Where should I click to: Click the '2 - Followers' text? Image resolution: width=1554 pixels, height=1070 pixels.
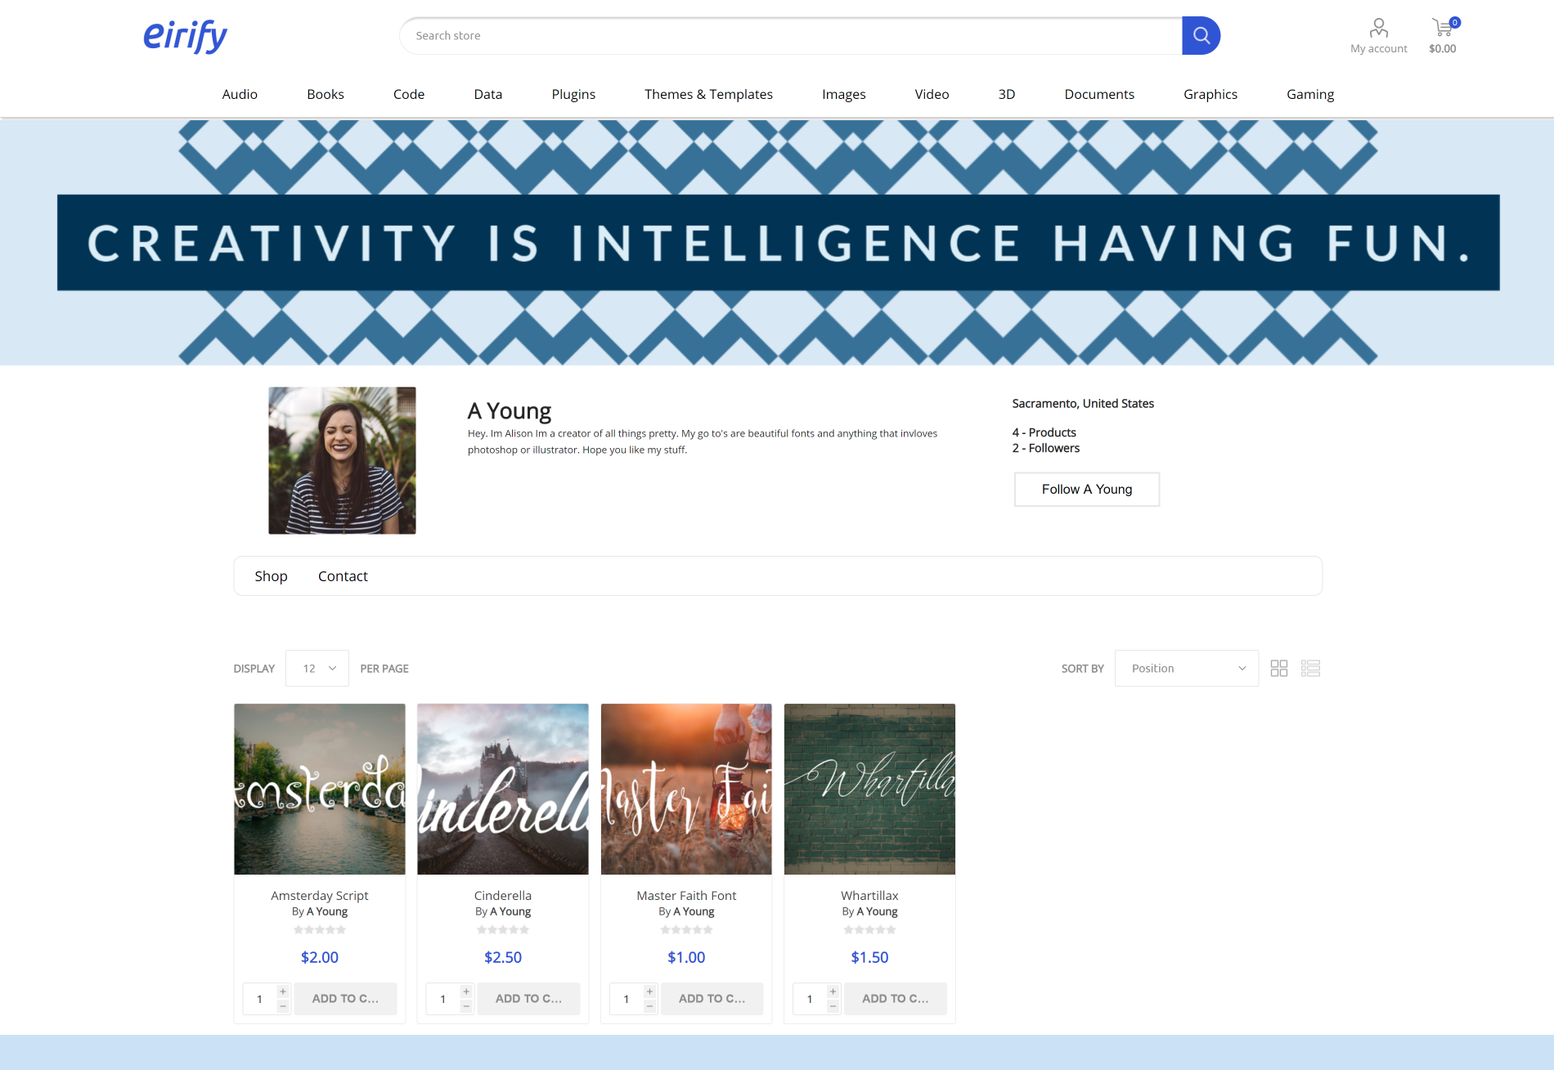pyautogui.click(x=1046, y=448)
